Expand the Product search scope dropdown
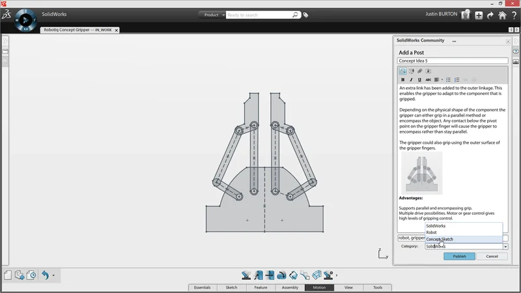Viewport: 521px width, 293px height. point(223,14)
